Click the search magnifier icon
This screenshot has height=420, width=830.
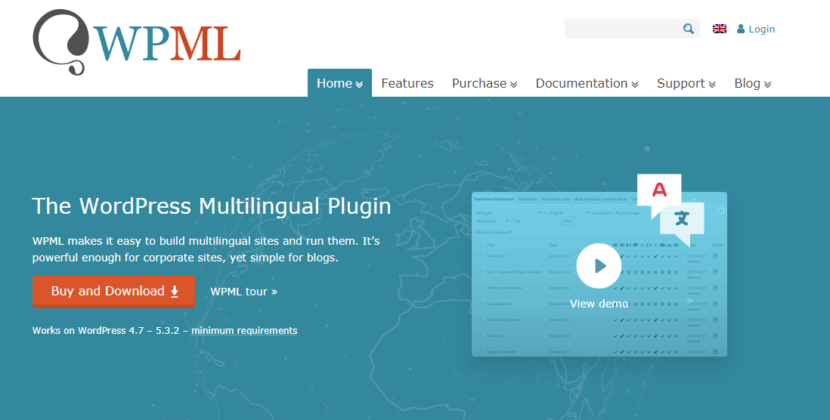click(x=688, y=29)
